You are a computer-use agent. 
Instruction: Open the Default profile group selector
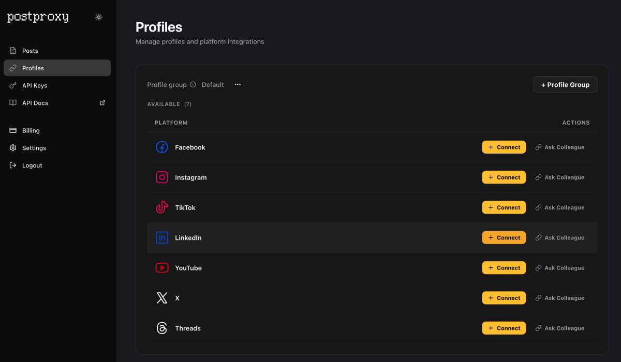212,84
